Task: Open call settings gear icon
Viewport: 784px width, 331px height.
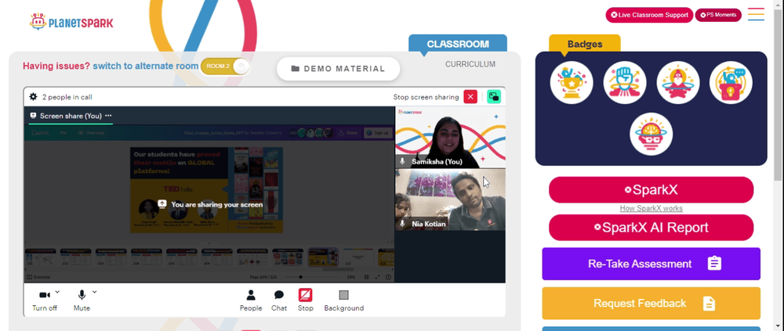Action: coord(33,97)
